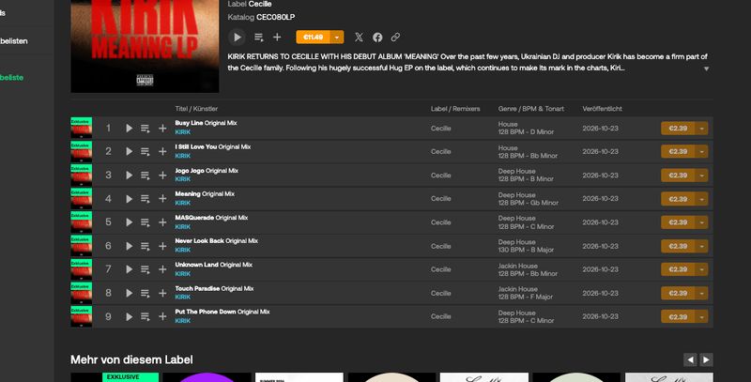The width and height of the screenshot is (751, 382).
Task: Play track 9 Put The Phone Down
Action: 129,316
